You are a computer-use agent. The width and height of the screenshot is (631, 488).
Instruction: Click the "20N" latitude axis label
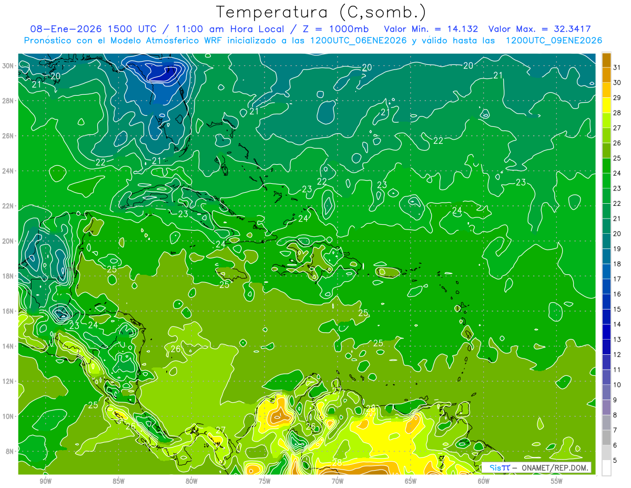8,241
